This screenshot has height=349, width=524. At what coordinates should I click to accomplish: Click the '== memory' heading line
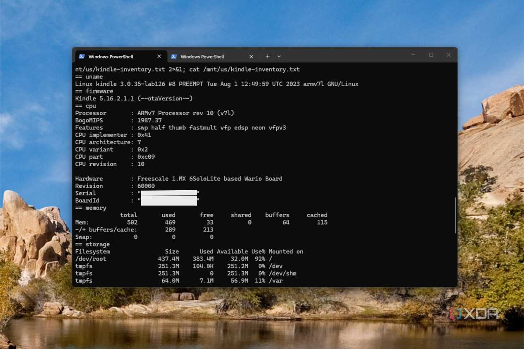91,208
